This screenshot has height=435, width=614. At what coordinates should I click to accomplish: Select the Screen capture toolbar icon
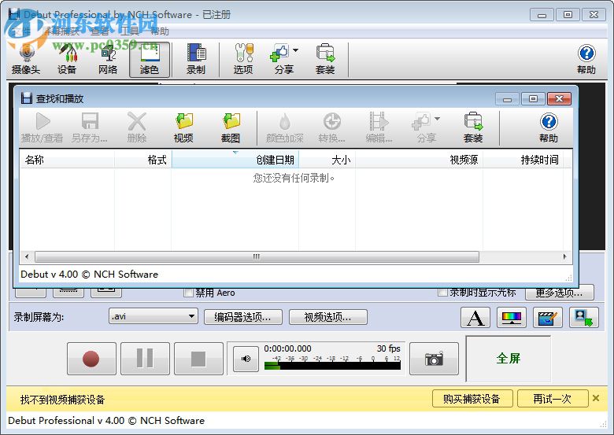coord(150,60)
